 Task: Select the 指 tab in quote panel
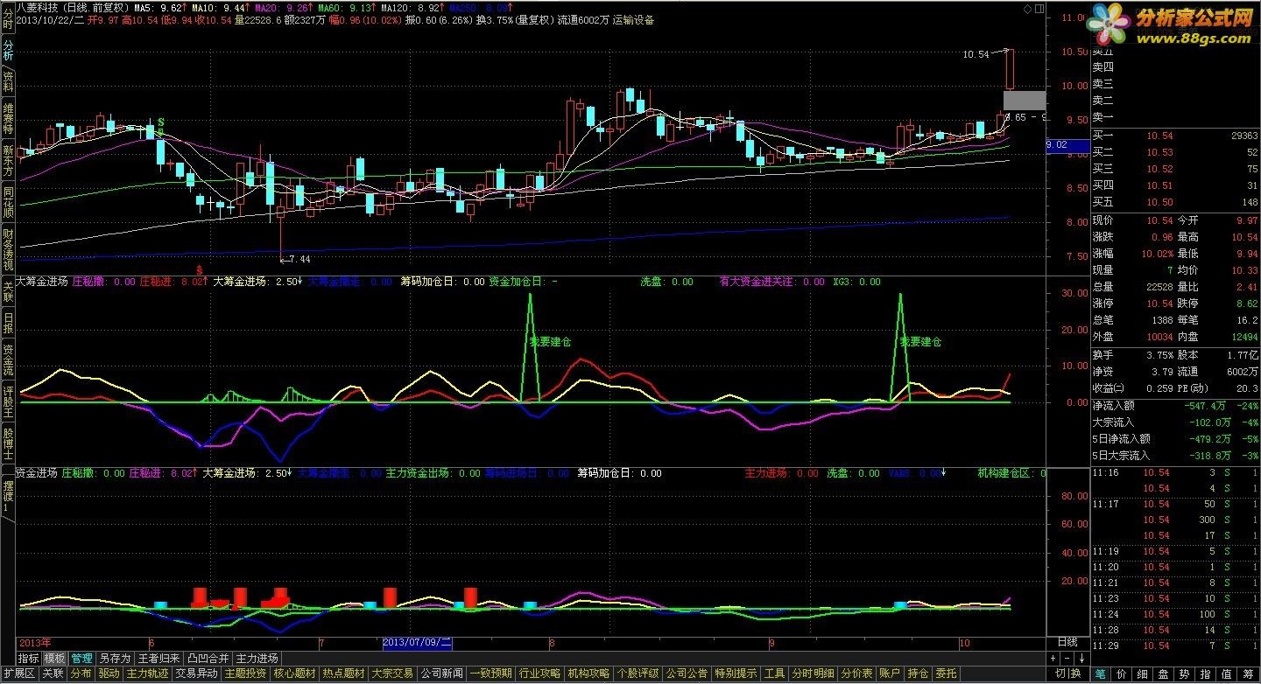click(1205, 674)
